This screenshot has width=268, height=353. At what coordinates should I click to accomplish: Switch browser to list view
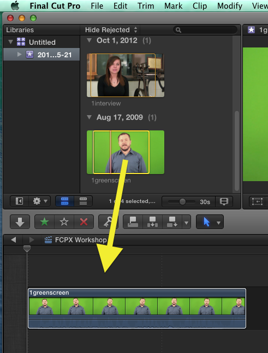coord(83,201)
